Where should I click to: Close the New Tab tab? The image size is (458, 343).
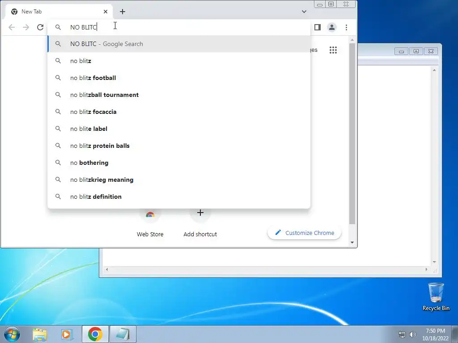[x=106, y=12]
